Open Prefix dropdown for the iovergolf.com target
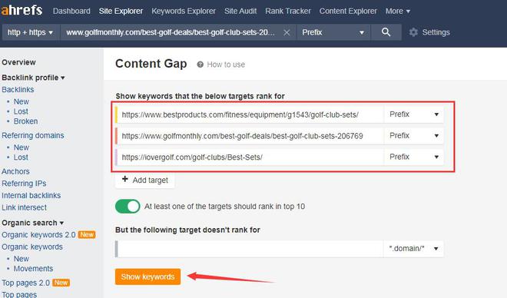 [413, 157]
